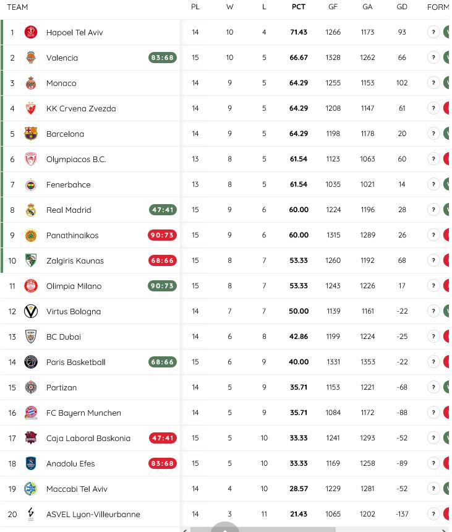The height and width of the screenshot is (532, 452).
Task: Select the Real Madrid crest icon
Action: click(x=31, y=210)
